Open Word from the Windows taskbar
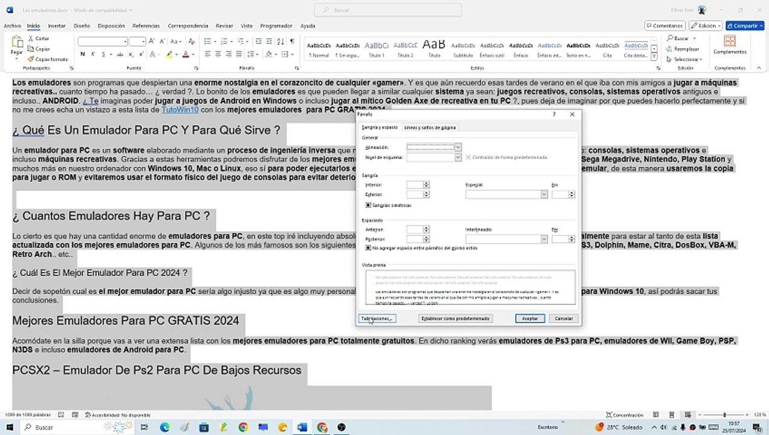This screenshot has width=769, height=435. (302, 427)
